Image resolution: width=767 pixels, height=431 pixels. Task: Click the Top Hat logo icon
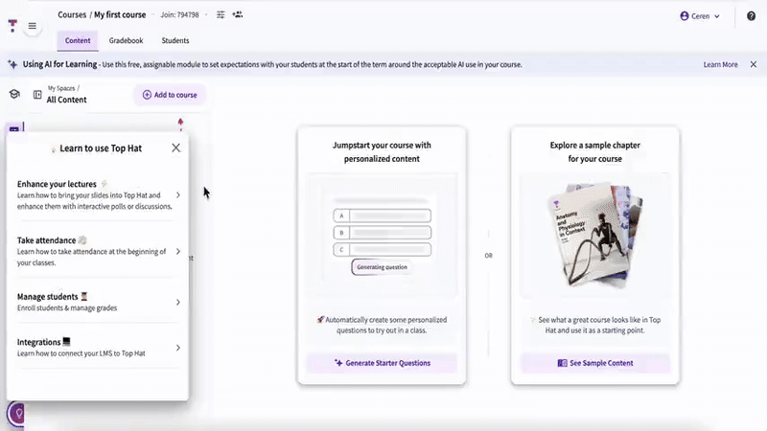[12, 26]
